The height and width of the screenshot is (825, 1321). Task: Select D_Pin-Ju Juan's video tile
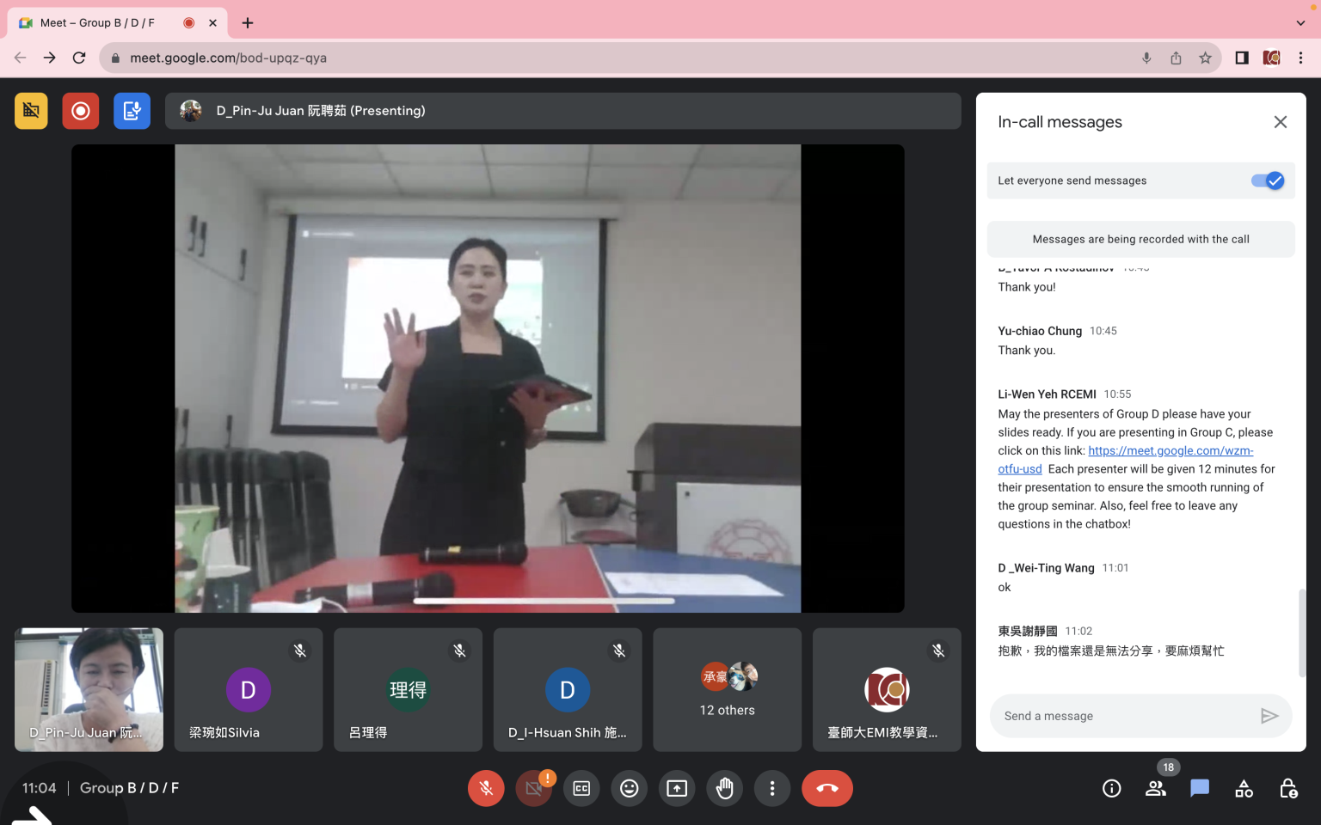point(89,689)
